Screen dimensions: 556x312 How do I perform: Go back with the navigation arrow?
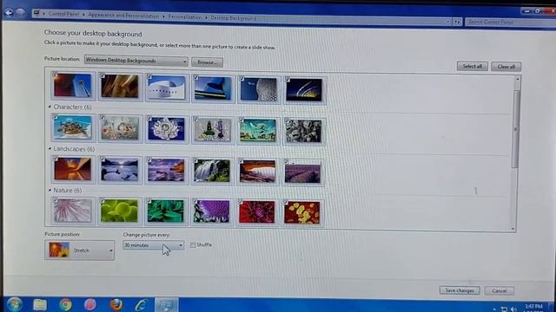9,13
